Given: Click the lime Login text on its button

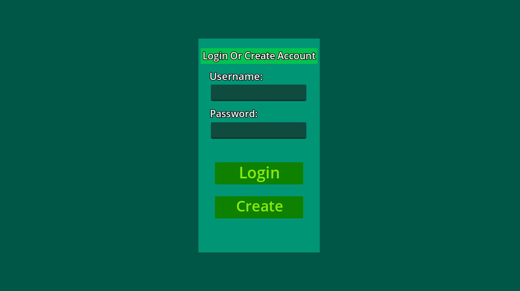Looking at the screenshot, I should point(260,173).
